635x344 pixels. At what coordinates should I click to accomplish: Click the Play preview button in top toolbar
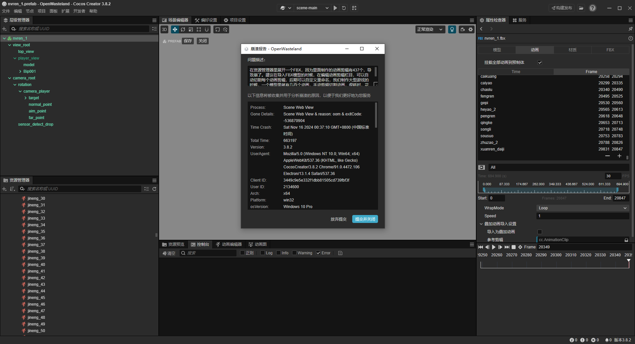[x=335, y=8]
